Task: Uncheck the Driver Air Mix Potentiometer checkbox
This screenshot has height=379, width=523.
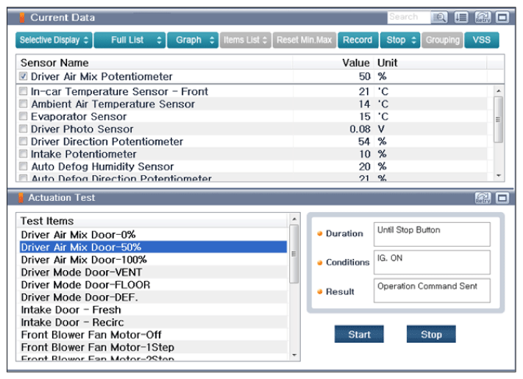Action: point(23,76)
